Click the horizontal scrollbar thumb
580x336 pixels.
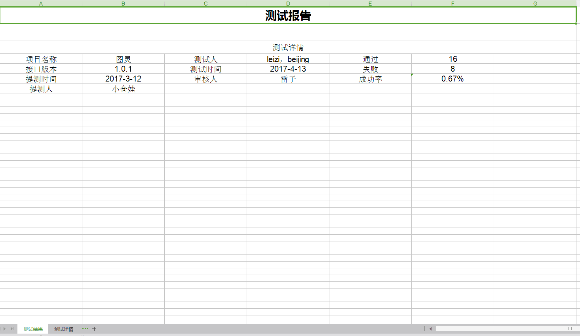(x=503, y=328)
